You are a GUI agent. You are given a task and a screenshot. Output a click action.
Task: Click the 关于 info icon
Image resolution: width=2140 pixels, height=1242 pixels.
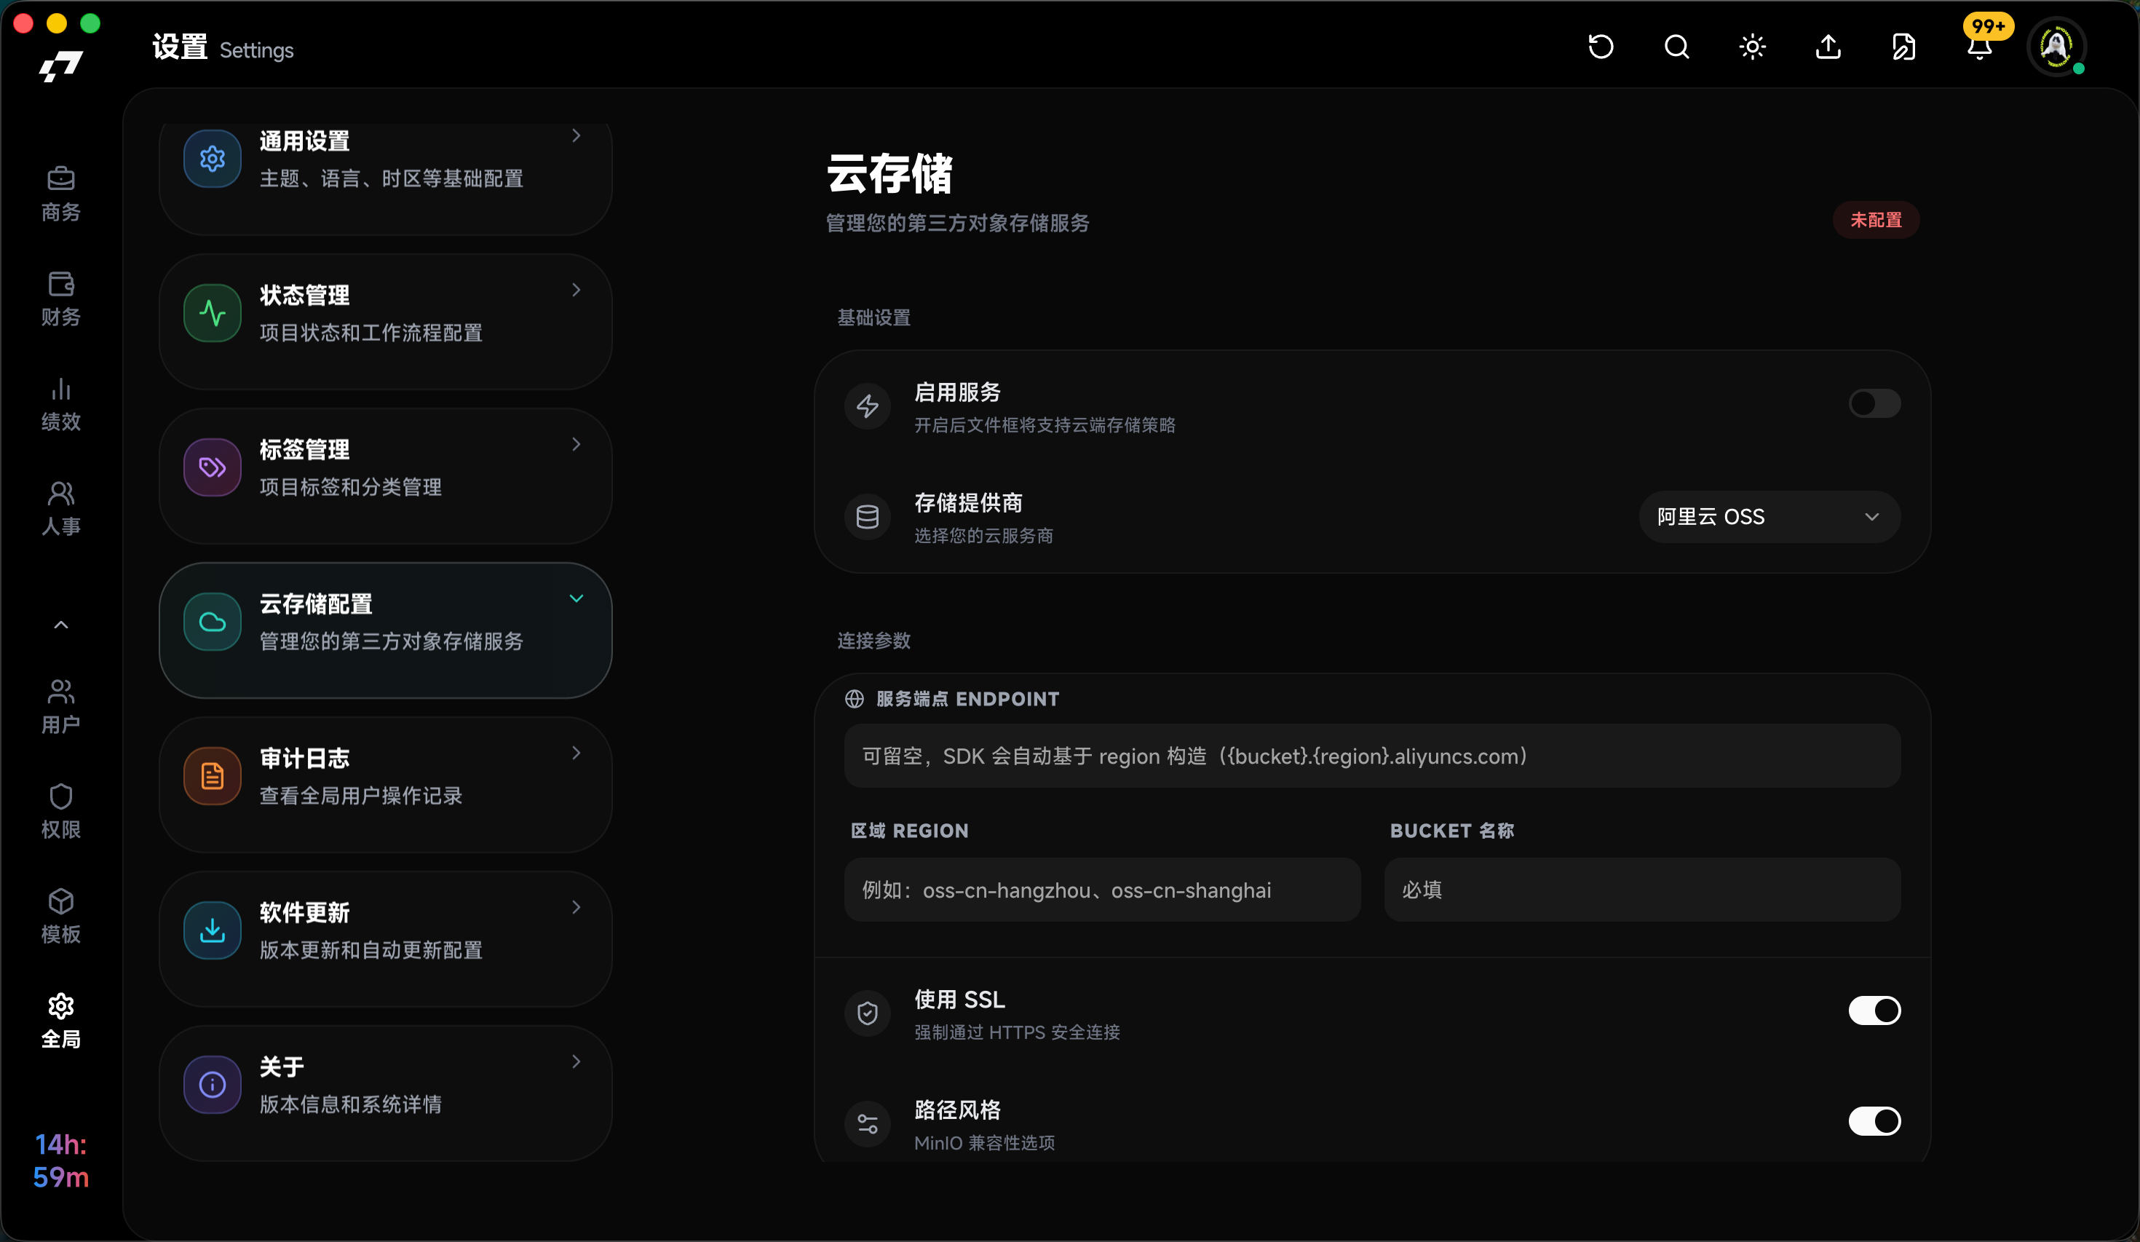coord(213,1084)
